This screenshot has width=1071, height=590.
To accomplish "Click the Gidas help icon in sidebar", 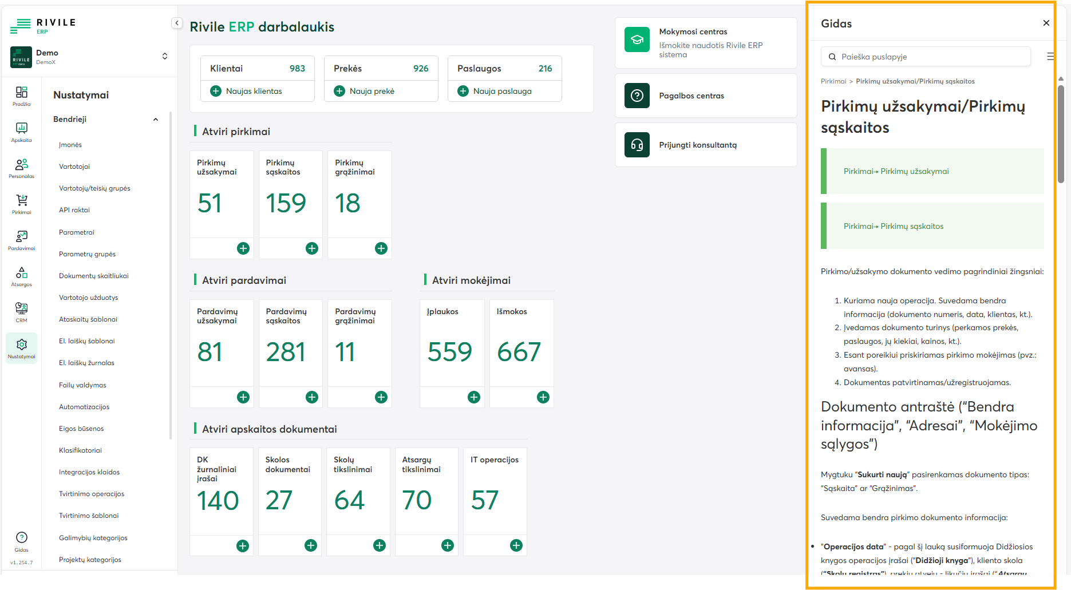I will pos(21,541).
